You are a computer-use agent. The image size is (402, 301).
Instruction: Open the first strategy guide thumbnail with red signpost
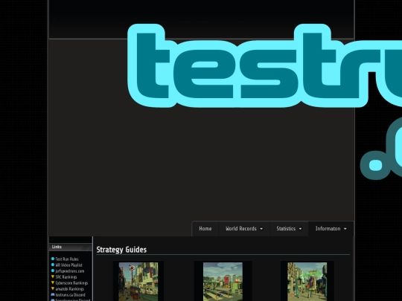[138, 281]
